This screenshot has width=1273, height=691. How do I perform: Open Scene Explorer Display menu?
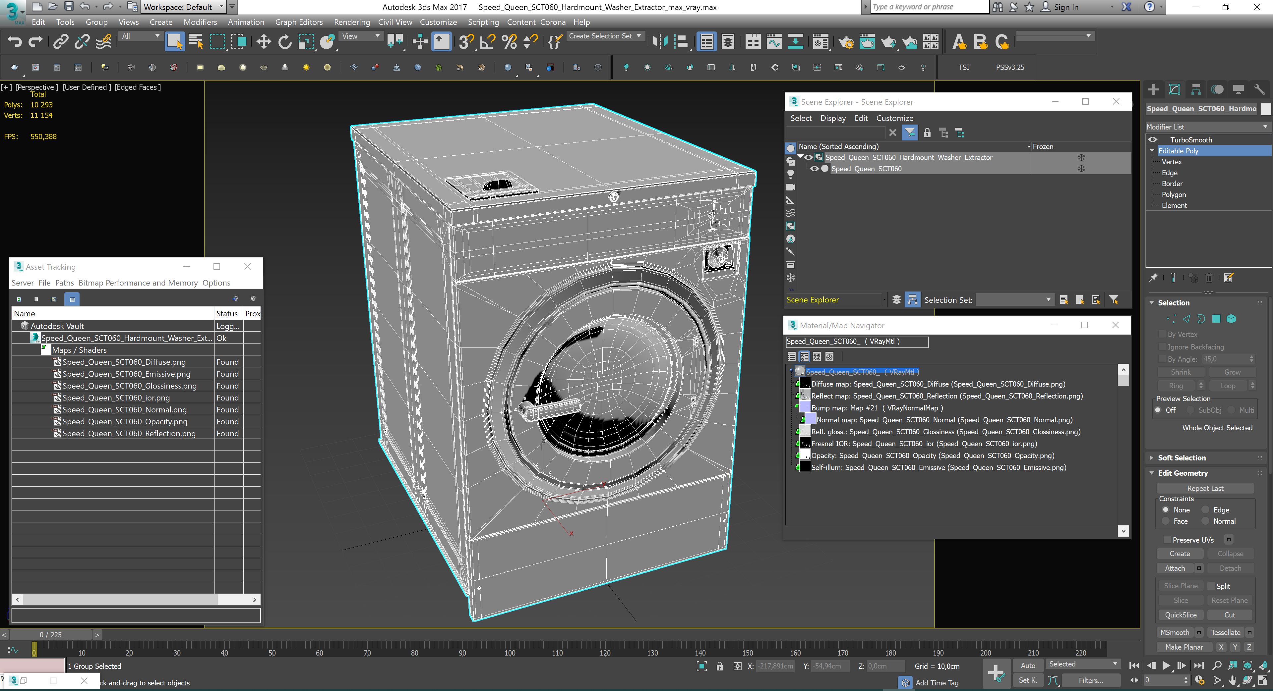(833, 118)
